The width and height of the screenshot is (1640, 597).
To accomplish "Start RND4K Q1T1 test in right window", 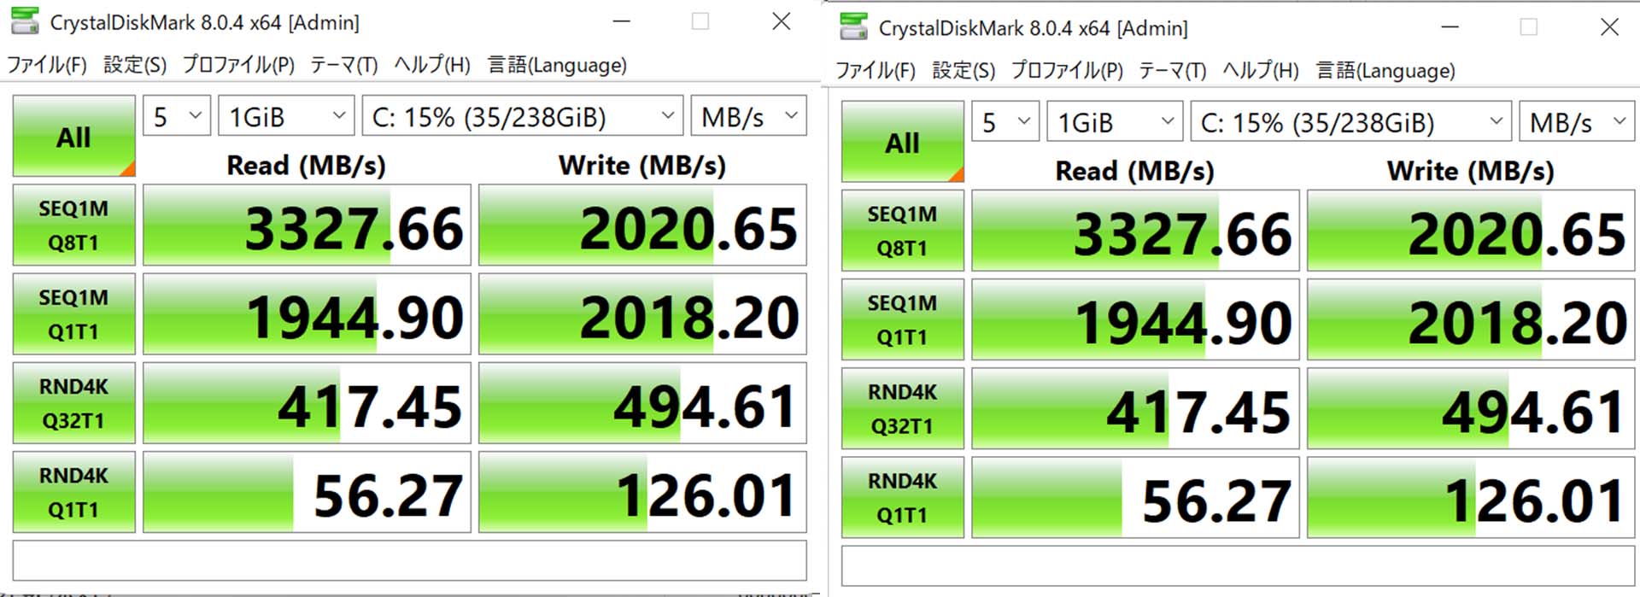I will coord(902,497).
